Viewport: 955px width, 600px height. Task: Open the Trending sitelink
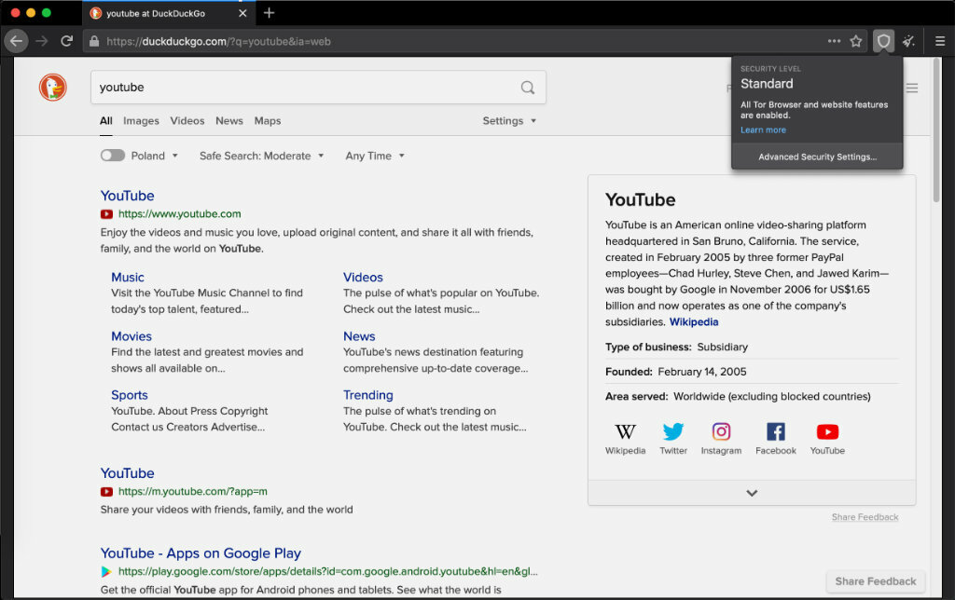367,395
